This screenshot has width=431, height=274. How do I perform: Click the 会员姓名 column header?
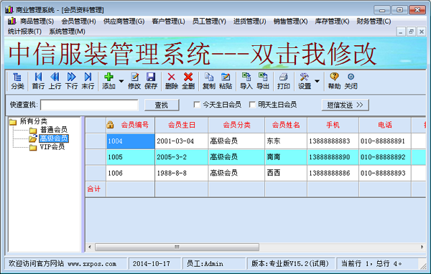tap(286, 126)
